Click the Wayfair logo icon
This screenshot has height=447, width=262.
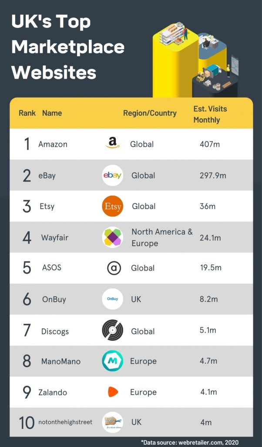click(112, 237)
